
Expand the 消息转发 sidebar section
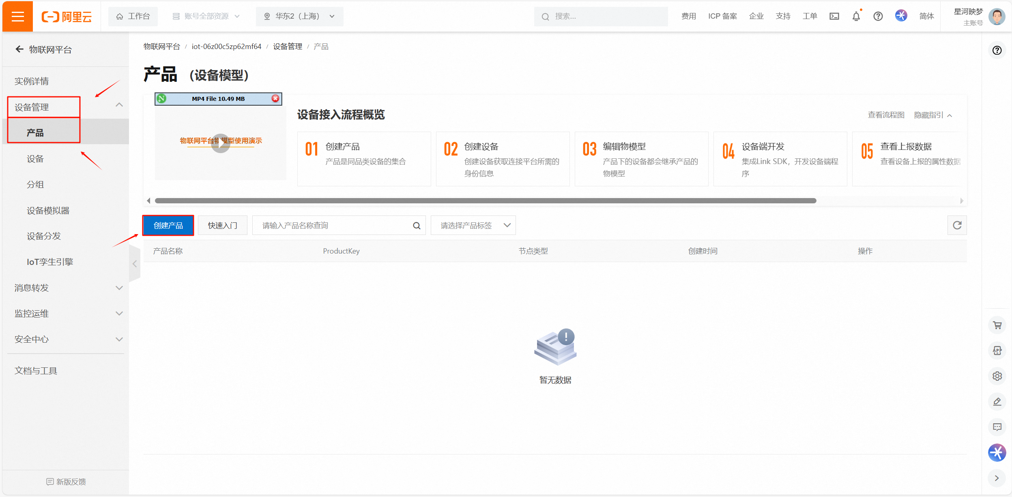(x=32, y=288)
